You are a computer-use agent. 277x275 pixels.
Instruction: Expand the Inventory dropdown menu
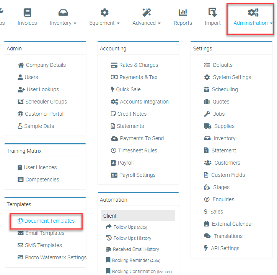pyautogui.click(x=63, y=23)
